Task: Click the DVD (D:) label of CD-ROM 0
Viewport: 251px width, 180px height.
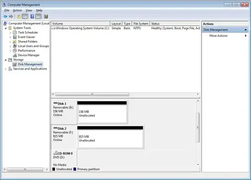Action: click(x=59, y=157)
